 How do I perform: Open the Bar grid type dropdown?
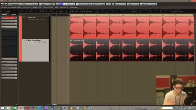click(133, 4)
